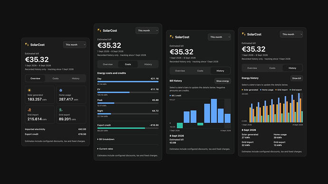Screen dimensions: 328x184
Task: Expand the Current rates section
Action: (105, 149)
